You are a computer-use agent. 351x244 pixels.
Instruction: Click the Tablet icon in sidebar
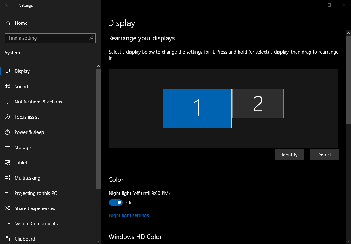click(x=7, y=162)
